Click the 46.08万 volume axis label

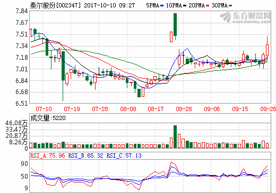click(x=16, y=123)
